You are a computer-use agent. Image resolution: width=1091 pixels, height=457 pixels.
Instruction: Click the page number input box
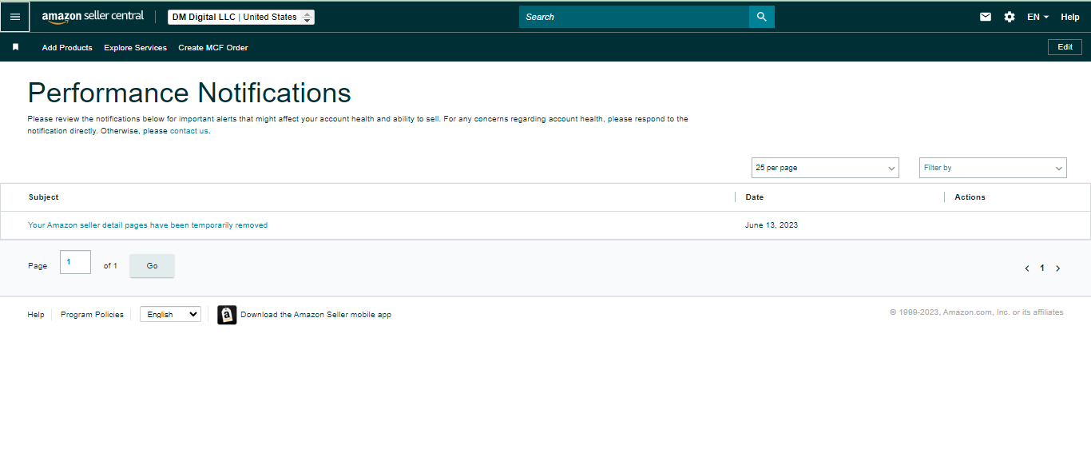click(x=75, y=262)
